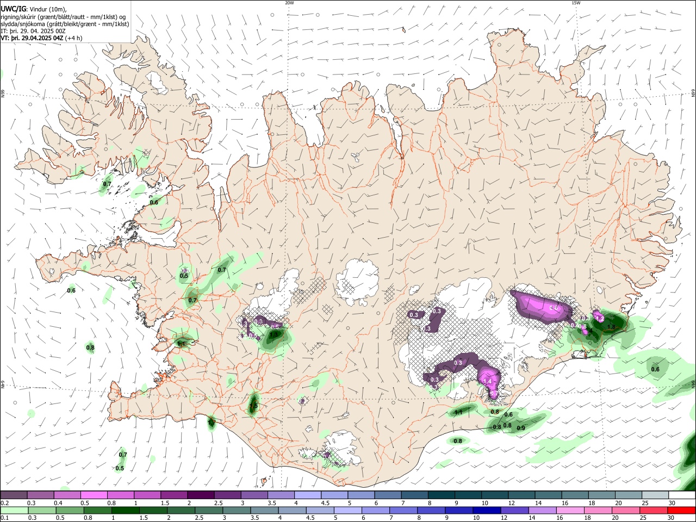Screen dimensions: 696x522
Task: Click the 'slydda/snjókoma' legend description line
Action: (x=65, y=24)
